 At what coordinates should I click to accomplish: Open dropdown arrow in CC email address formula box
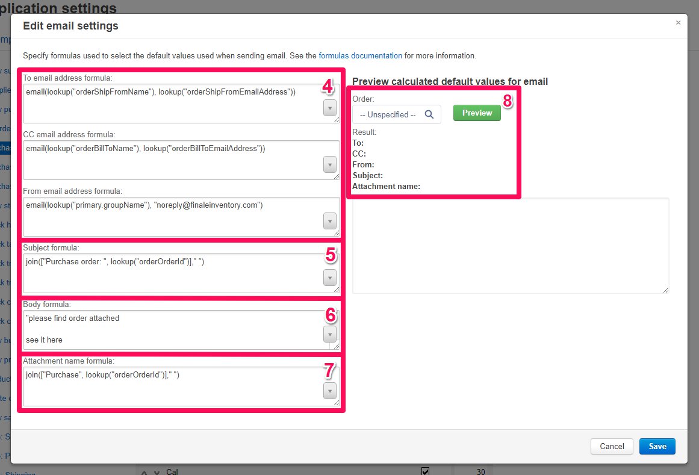[329, 164]
